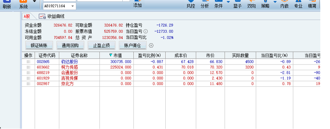Open the 篮子 basket tool
This screenshot has height=129, width=330.
[x=237, y=4]
